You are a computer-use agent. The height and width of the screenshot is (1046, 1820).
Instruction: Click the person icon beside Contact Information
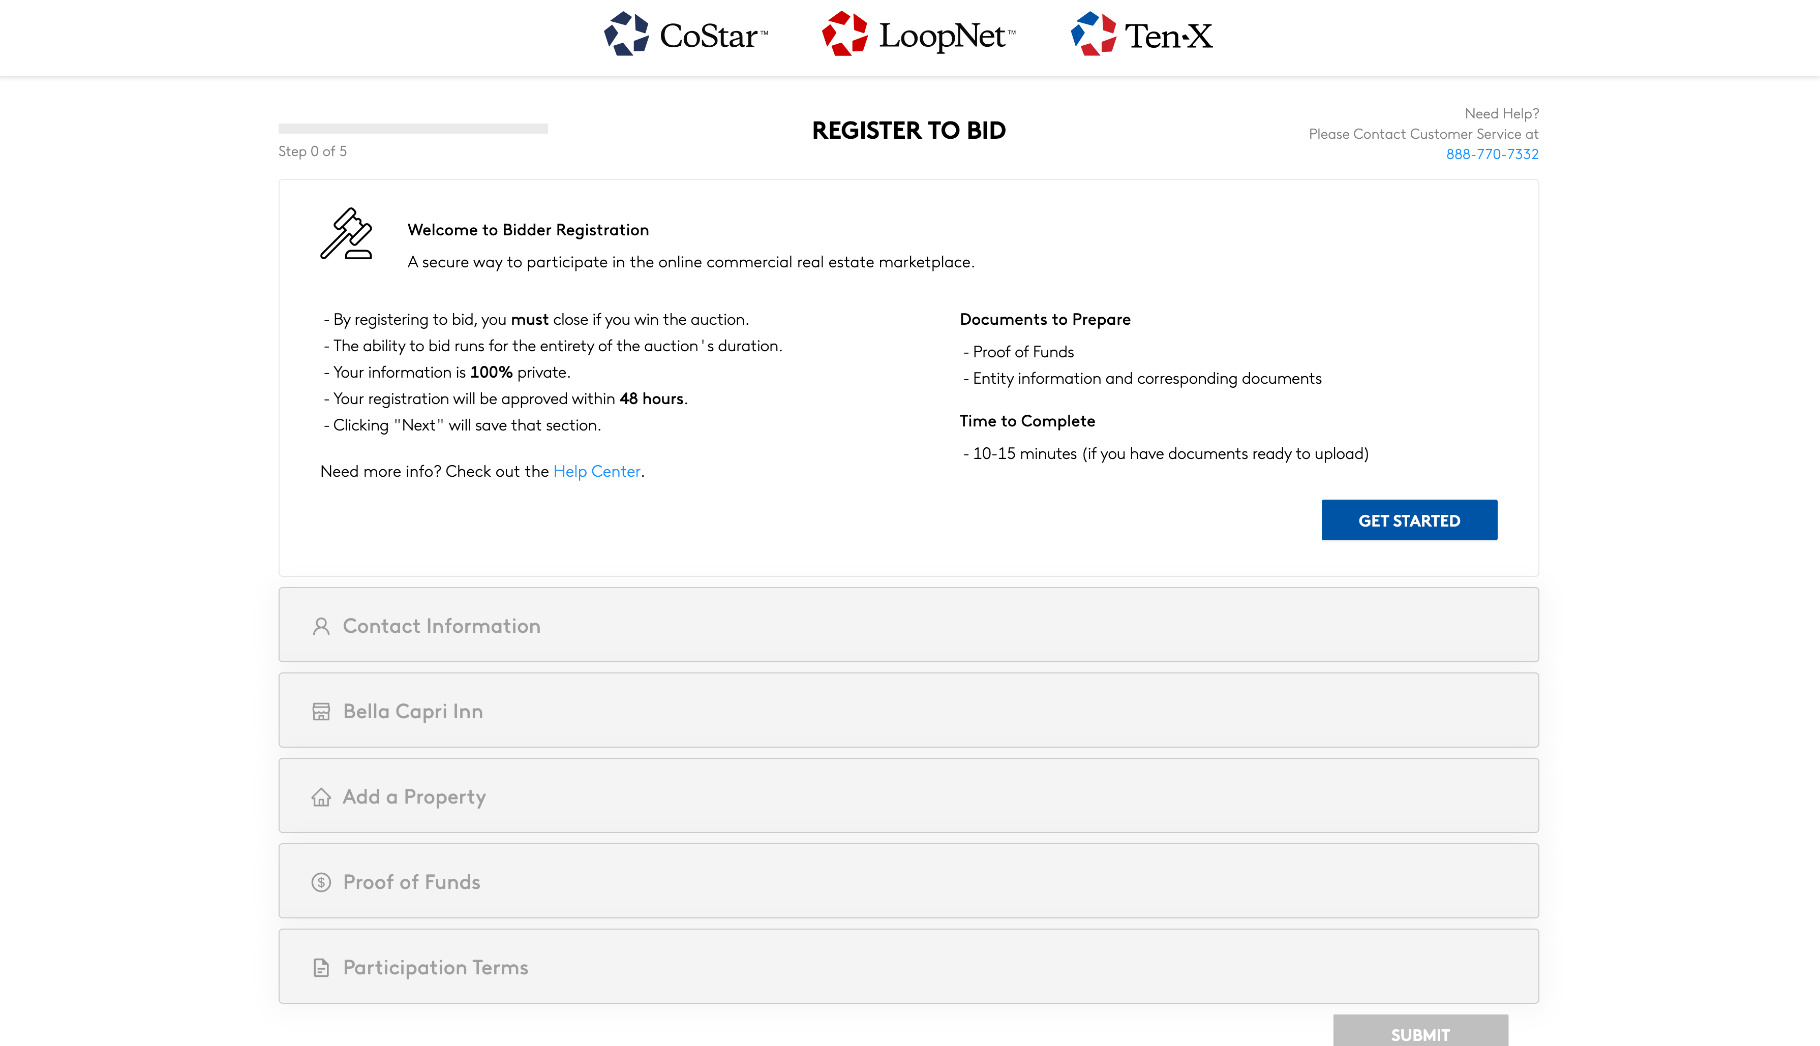321,627
